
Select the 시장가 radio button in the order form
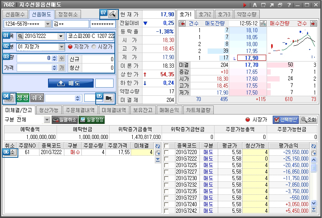94,47
